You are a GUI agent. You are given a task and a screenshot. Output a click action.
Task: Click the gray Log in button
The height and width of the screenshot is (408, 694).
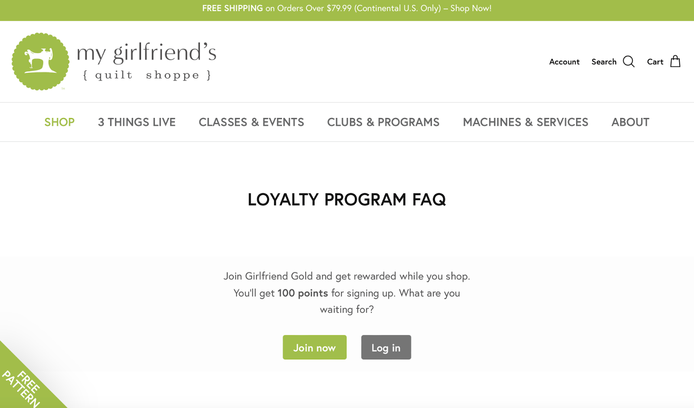tap(386, 347)
